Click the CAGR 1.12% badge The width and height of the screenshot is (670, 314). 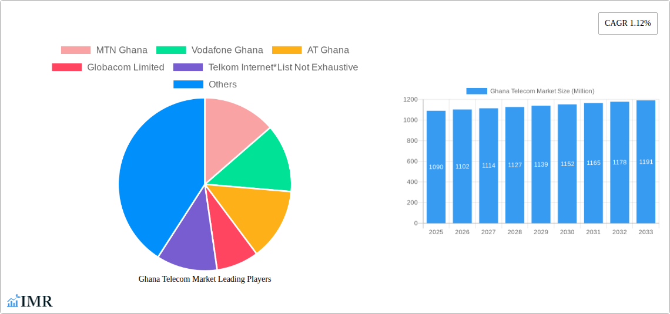[x=628, y=23]
